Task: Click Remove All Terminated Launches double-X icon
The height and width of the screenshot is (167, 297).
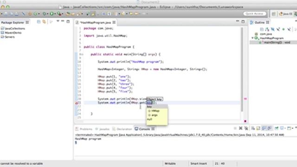Action: click(x=246, y=128)
